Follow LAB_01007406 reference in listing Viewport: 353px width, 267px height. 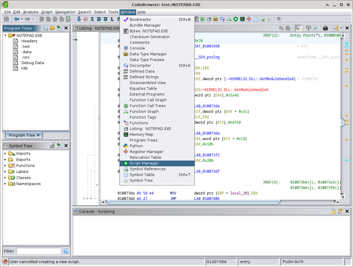(207, 198)
